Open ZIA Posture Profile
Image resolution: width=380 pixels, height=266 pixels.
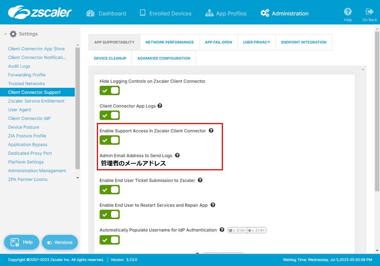[x=27, y=136]
